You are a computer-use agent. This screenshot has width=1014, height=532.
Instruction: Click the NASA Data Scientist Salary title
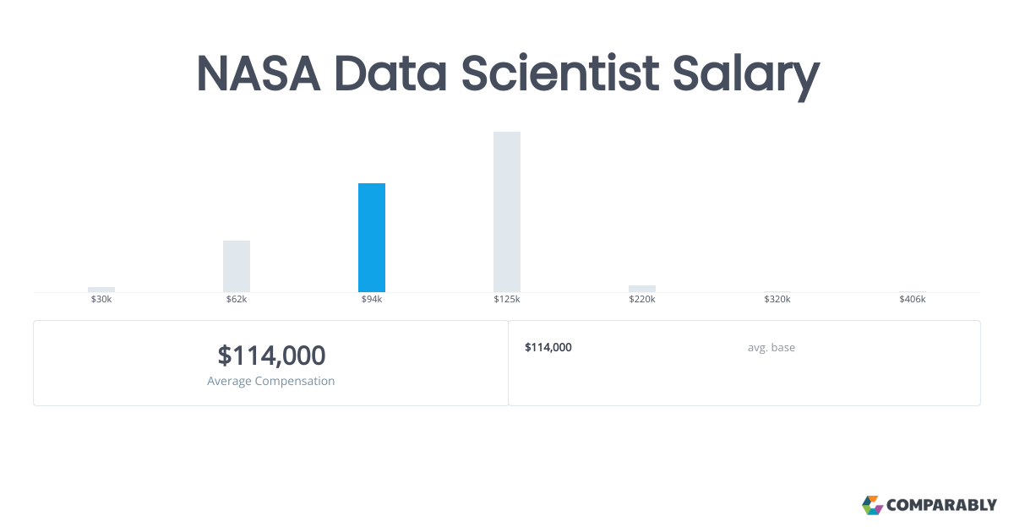click(x=507, y=74)
